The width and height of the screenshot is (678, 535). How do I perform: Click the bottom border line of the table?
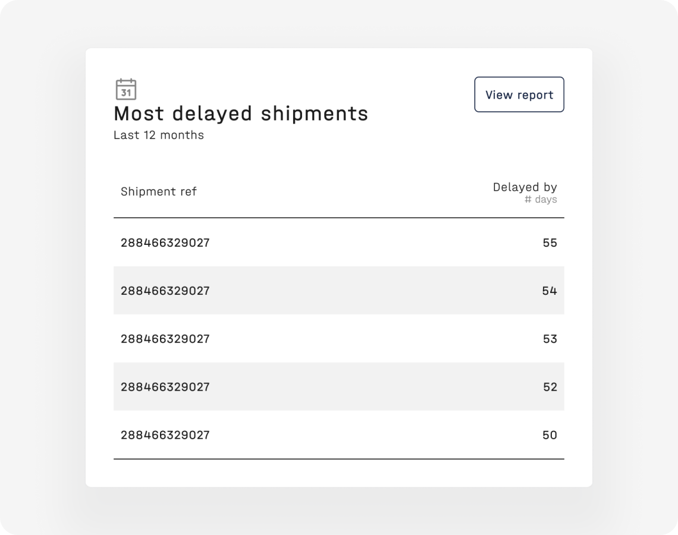click(339, 459)
